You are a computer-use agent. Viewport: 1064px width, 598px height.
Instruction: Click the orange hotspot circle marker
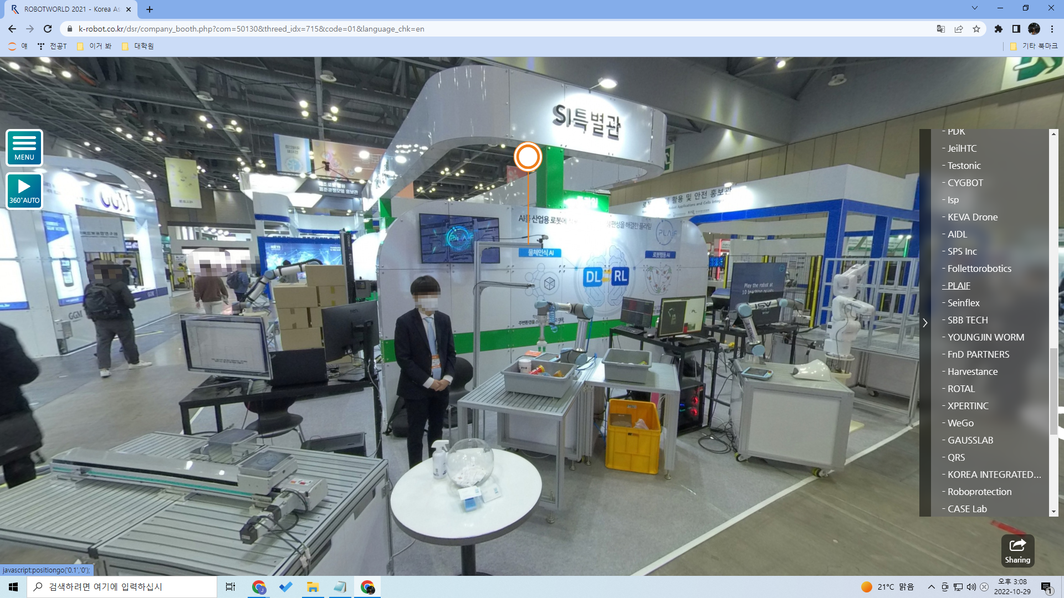click(527, 157)
